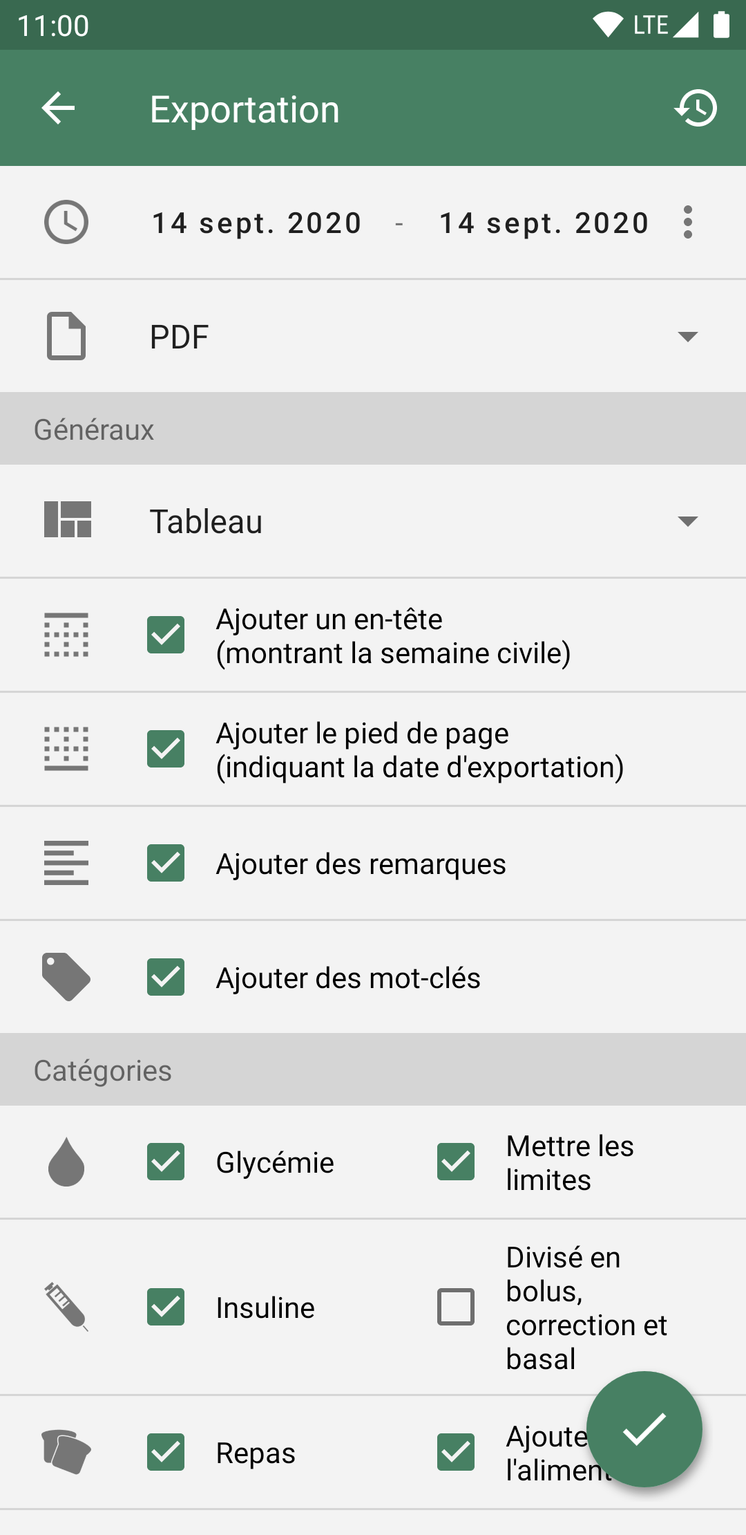Tap the insulin syringe icon
This screenshot has height=1535, width=746.
coord(66,1307)
